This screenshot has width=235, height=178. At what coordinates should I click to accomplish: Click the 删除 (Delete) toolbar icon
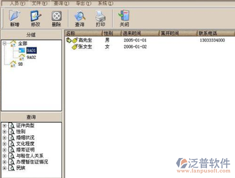56,16
